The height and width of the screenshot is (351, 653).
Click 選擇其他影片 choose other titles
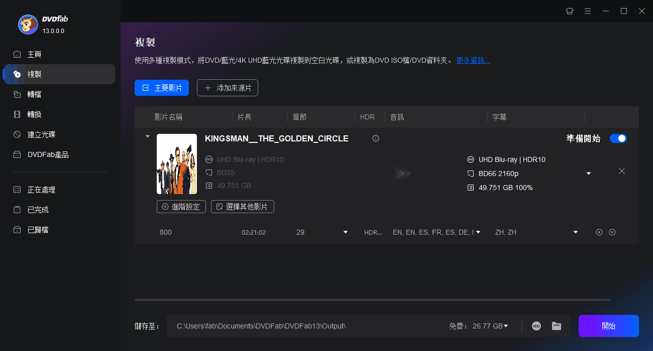(x=243, y=207)
